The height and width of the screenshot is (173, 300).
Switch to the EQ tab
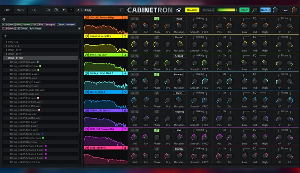[x=34, y=10]
